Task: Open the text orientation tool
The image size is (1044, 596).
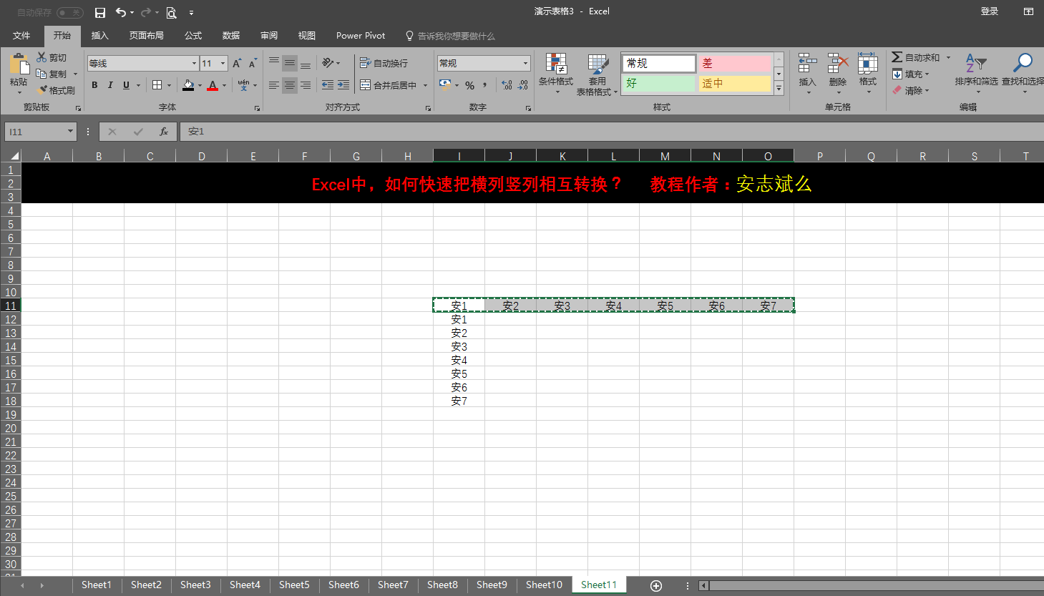Action: click(328, 63)
